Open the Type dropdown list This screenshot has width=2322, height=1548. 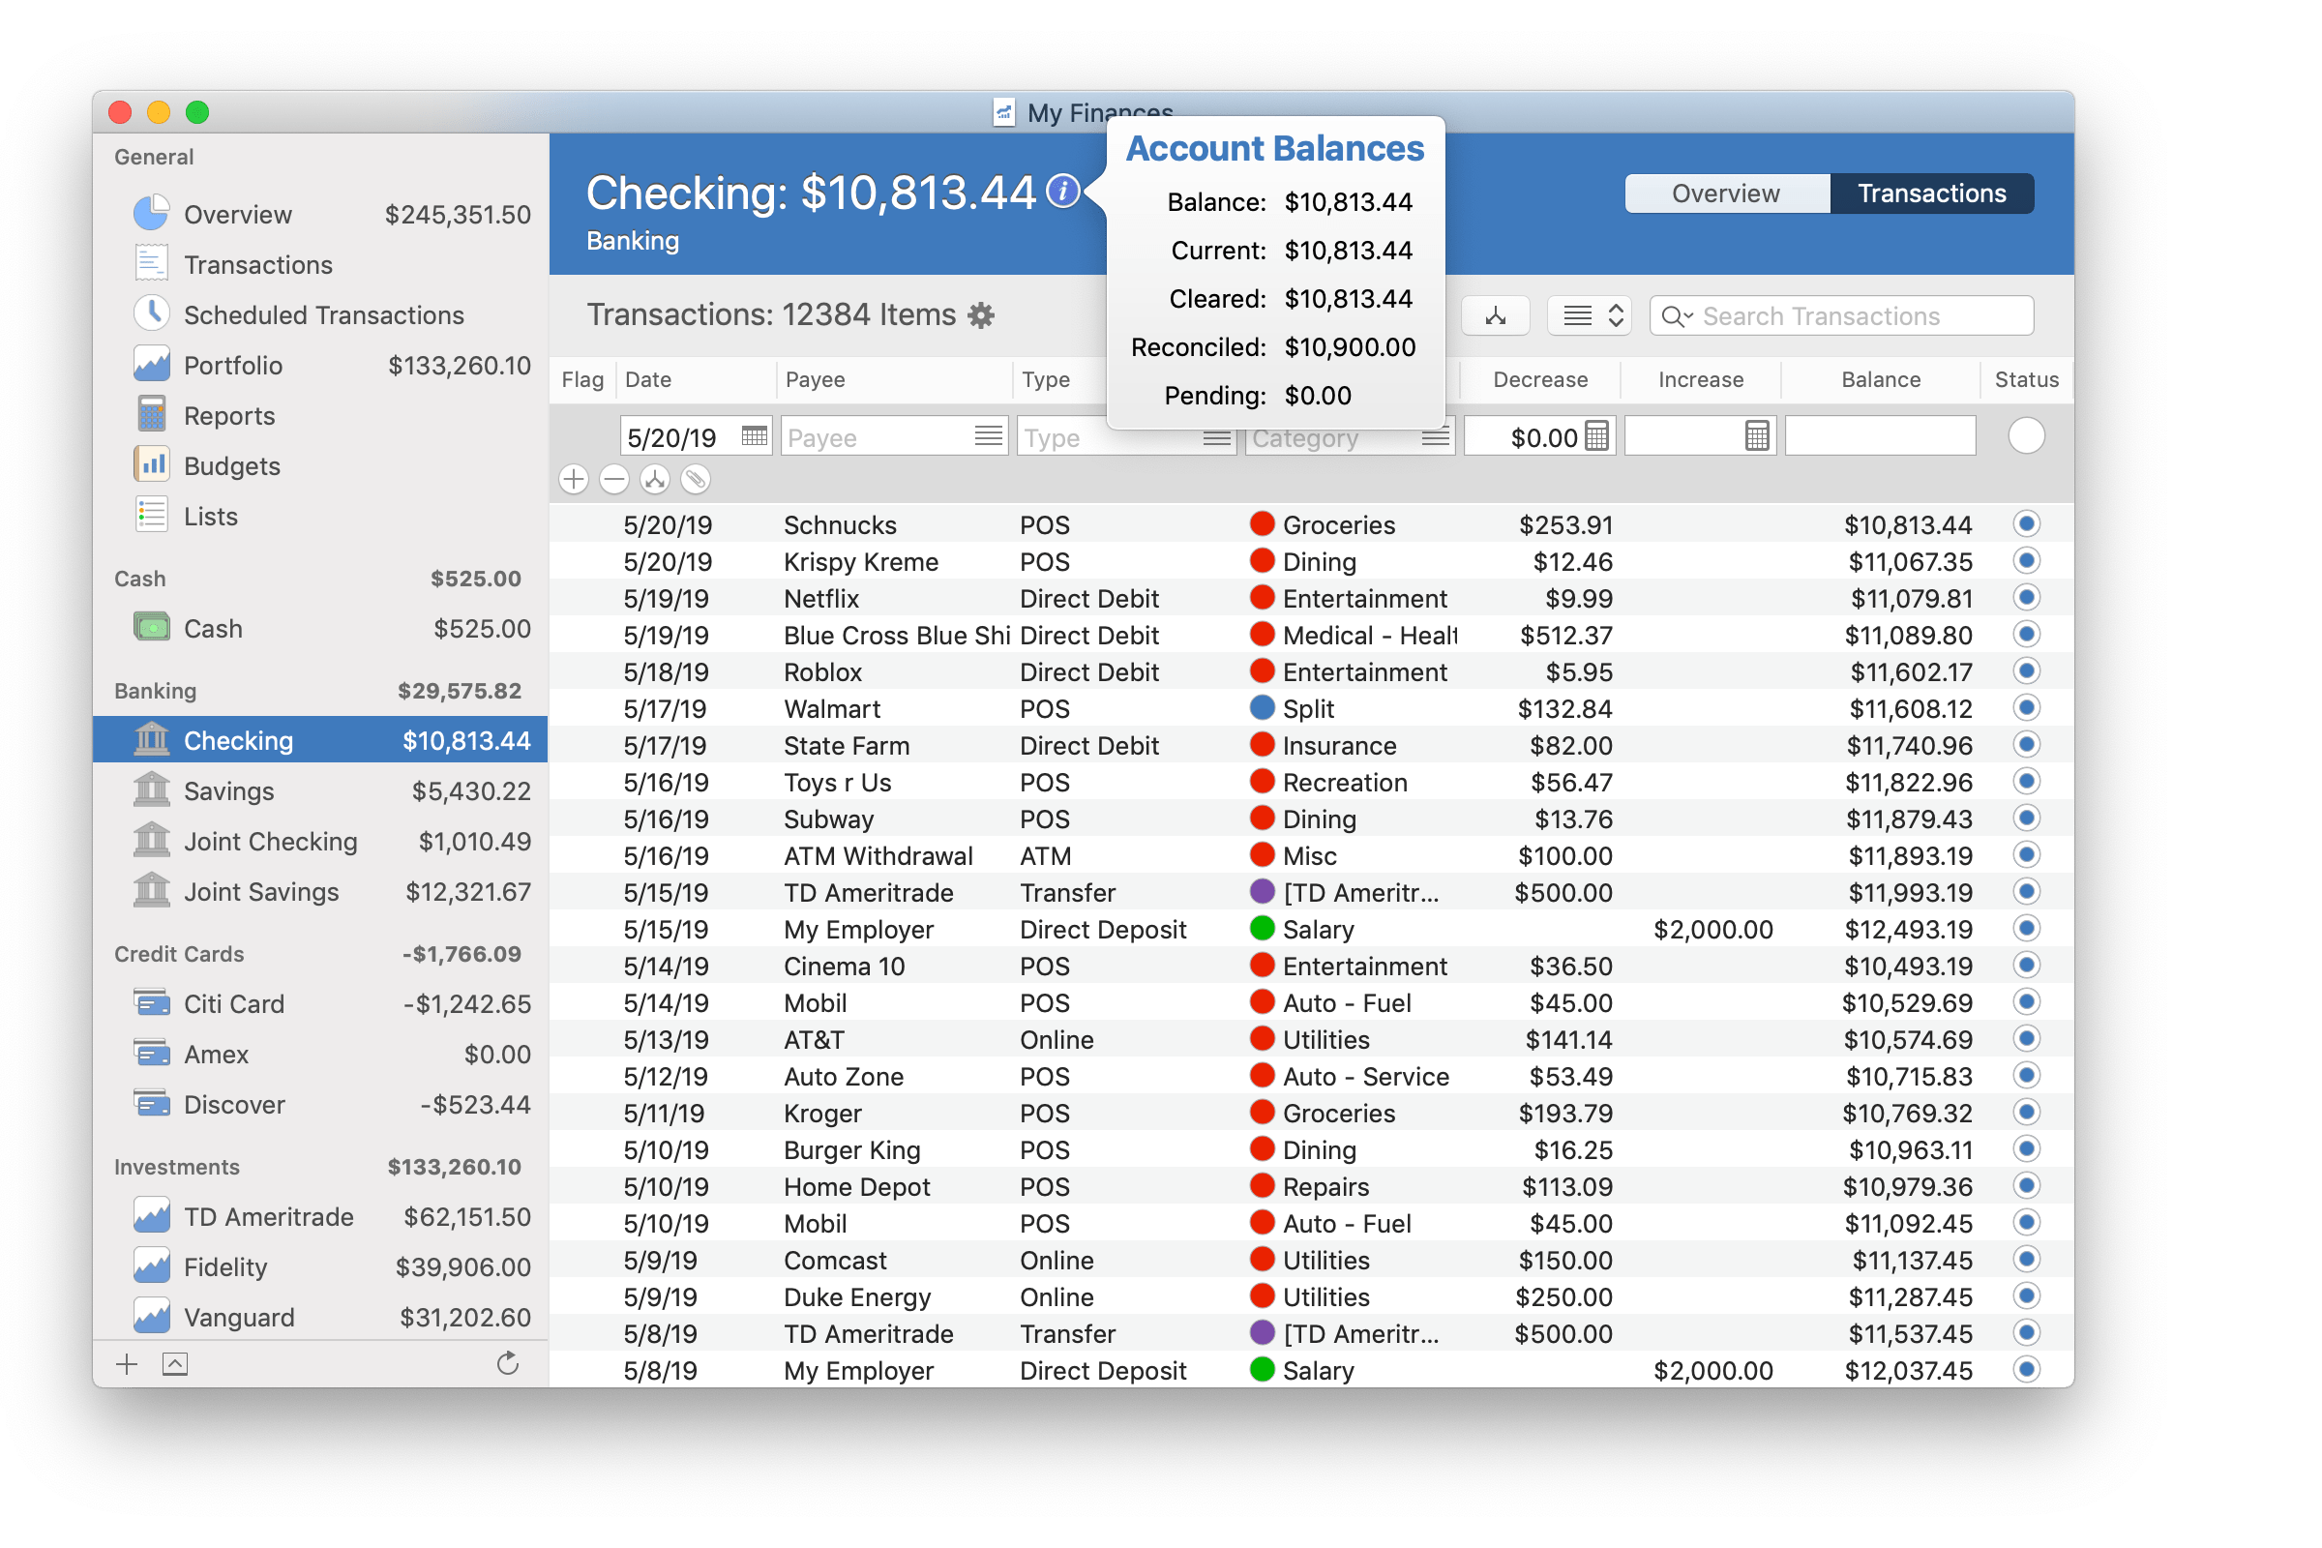click(1217, 437)
